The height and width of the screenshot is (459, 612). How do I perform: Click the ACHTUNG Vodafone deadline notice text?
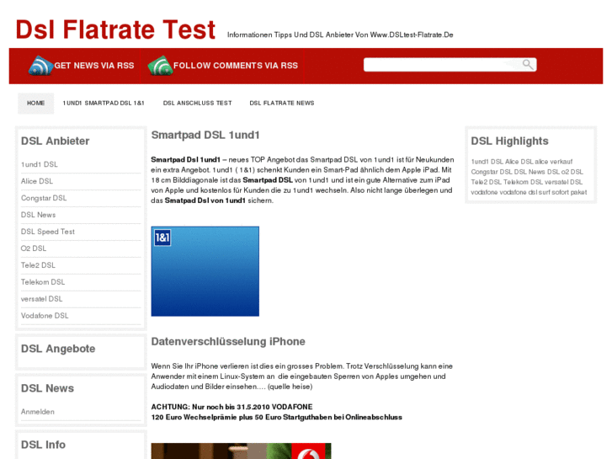point(231,407)
